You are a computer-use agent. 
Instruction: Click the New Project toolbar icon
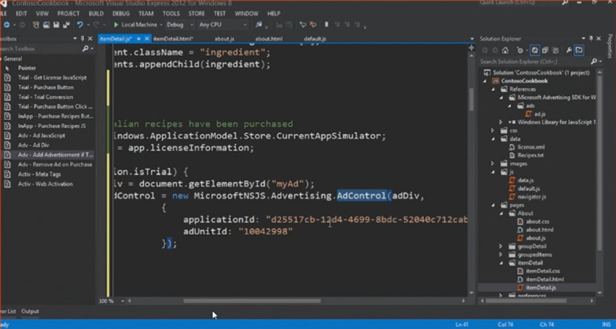[35, 25]
